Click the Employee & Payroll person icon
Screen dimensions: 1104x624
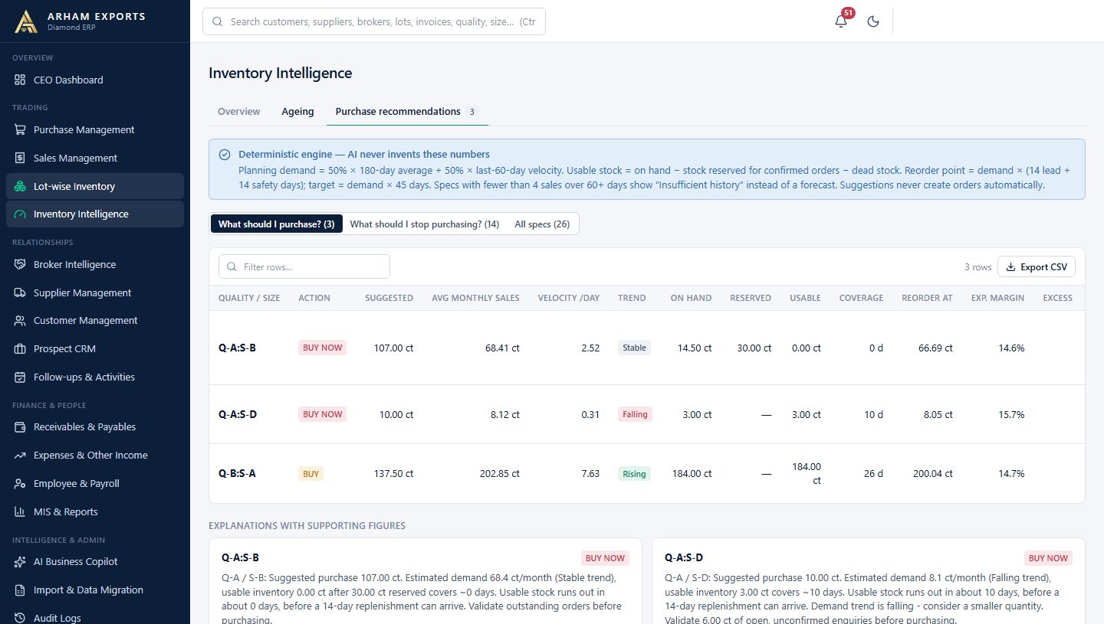coord(20,483)
